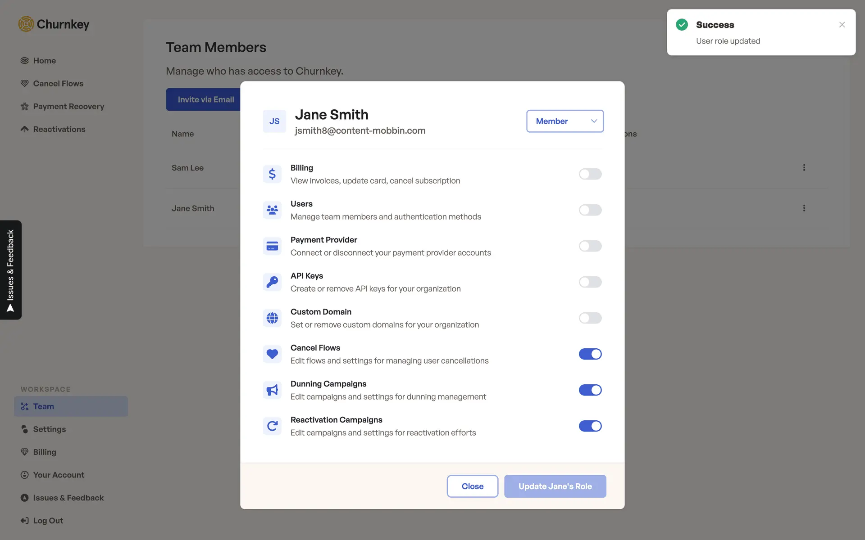Click the Reactivation Campaigns refresh icon

pyautogui.click(x=272, y=426)
